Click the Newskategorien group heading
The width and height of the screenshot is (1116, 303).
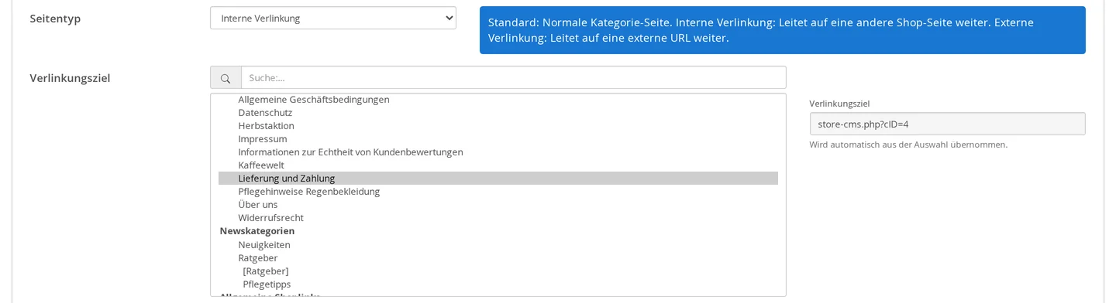click(x=257, y=231)
